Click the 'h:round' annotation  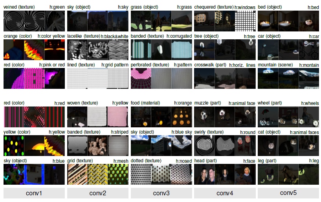click(x=248, y=132)
